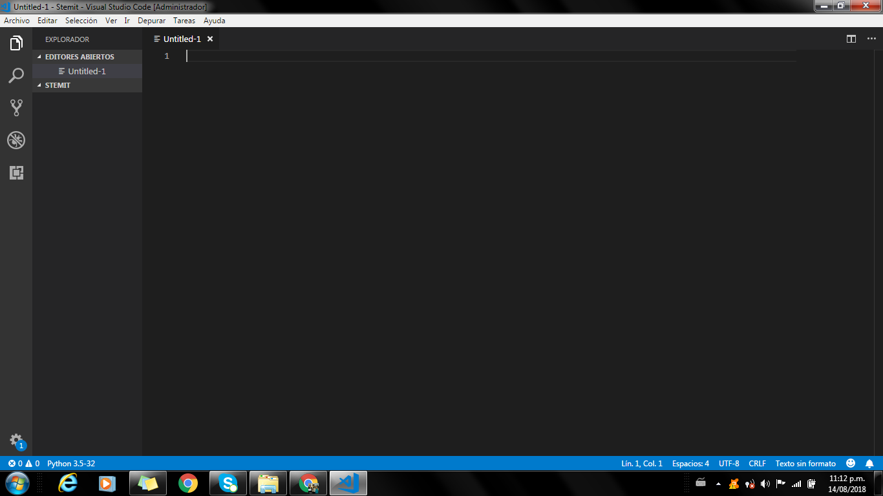Open the wireless signal bars icon
The image size is (883, 496).
[x=796, y=484]
